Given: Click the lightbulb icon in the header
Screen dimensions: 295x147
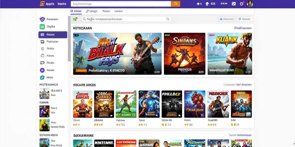Looking at the screenshot, I should click(207, 4).
